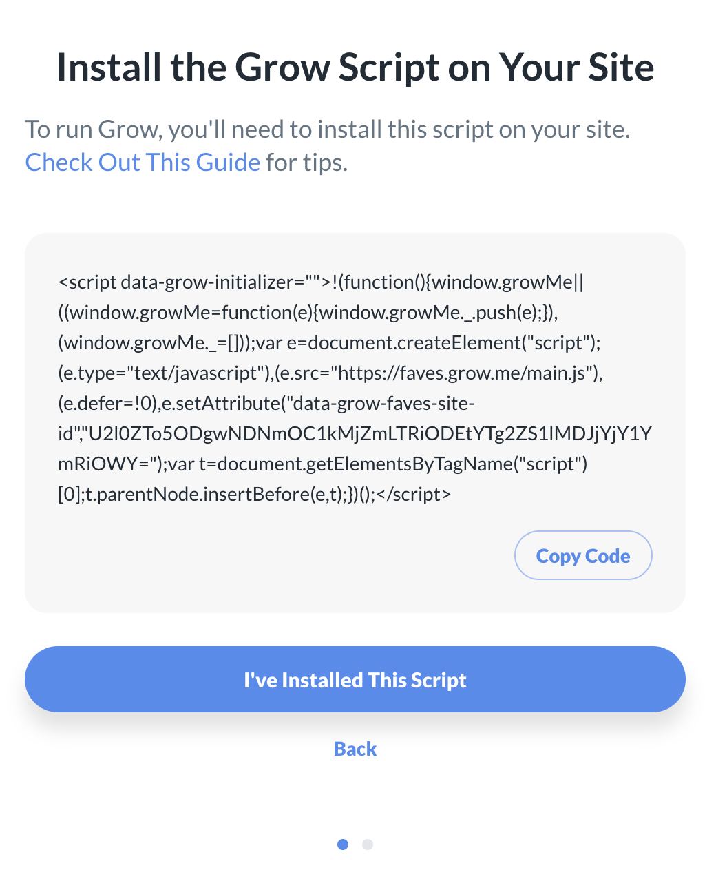Open the Check Out This Guide link
Screen dimensions: 727x879
pyautogui.click(x=143, y=163)
